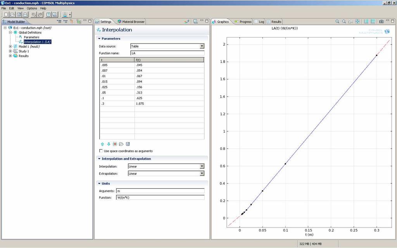Click the Print toolbar icon
397x248 pixels.
[x=25, y=14]
